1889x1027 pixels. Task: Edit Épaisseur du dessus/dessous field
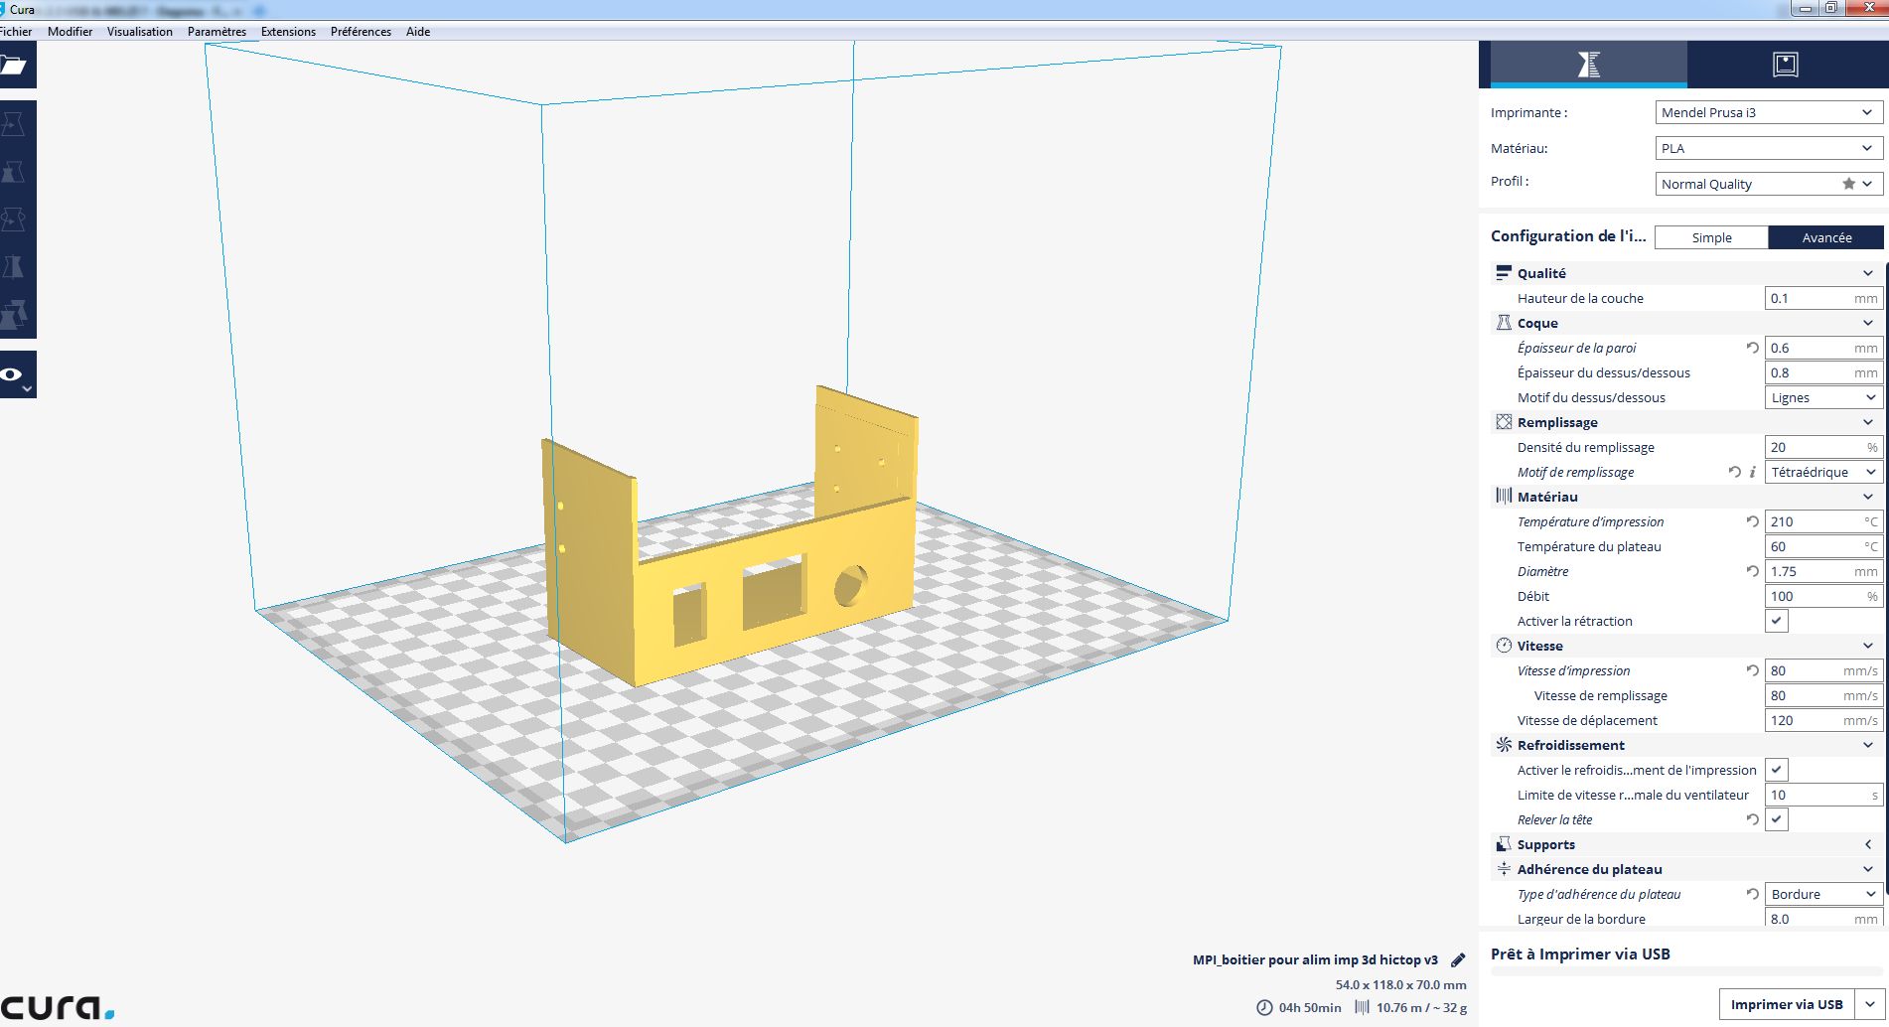coord(1824,372)
